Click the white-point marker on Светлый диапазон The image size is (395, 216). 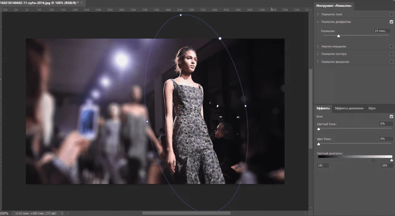click(x=391, y=160)
